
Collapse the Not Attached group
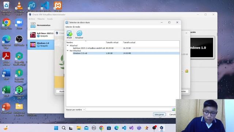pyautogui.click(x=68, y=51)
